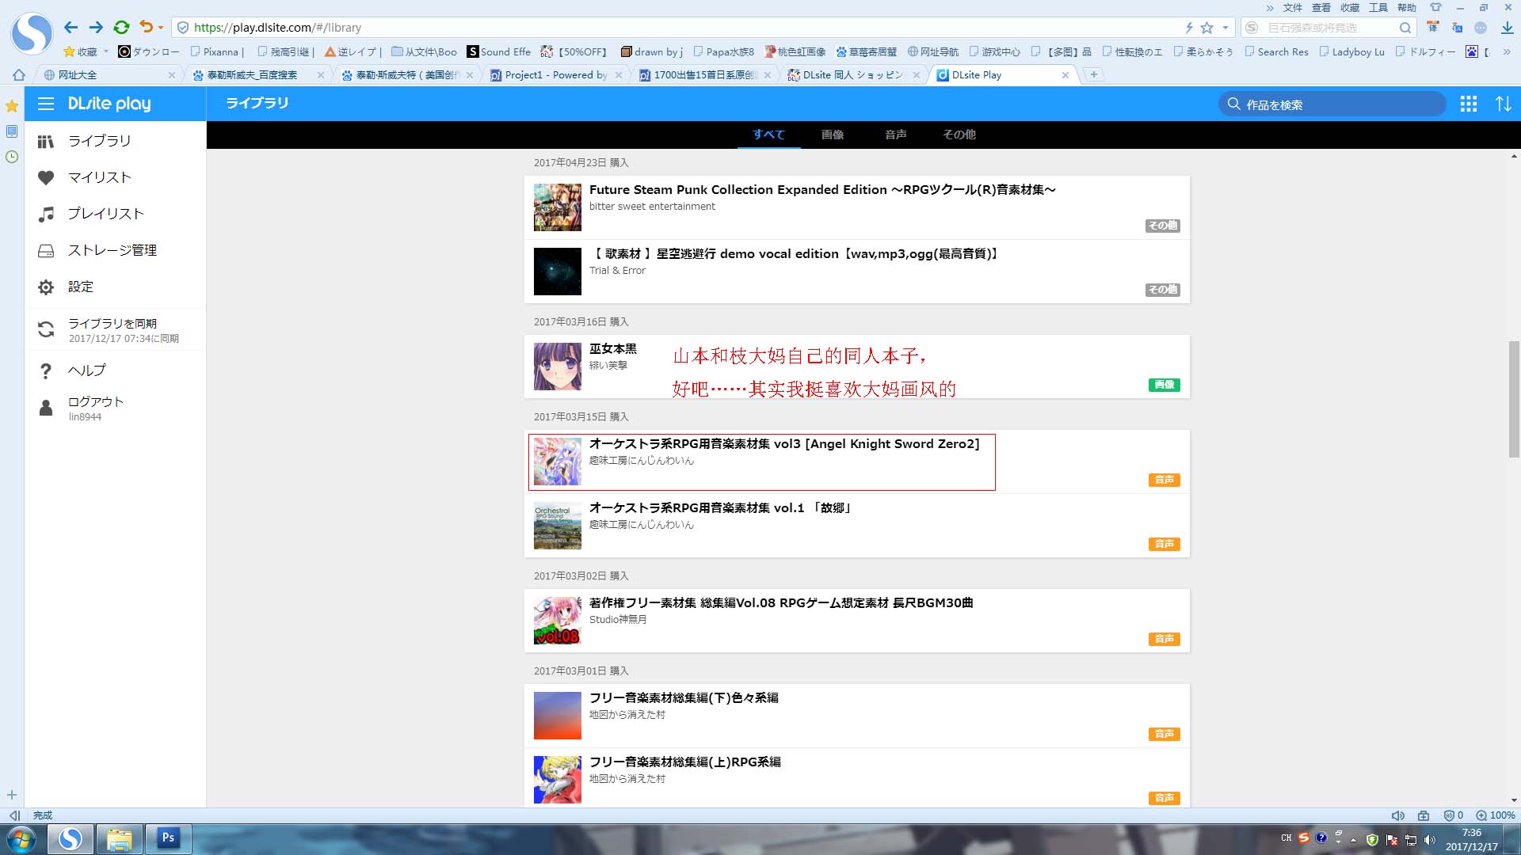Select the 画像 filter tab
Viewport: 1521px width, 855px height.
pyautogui.click(x=833, y=135)
